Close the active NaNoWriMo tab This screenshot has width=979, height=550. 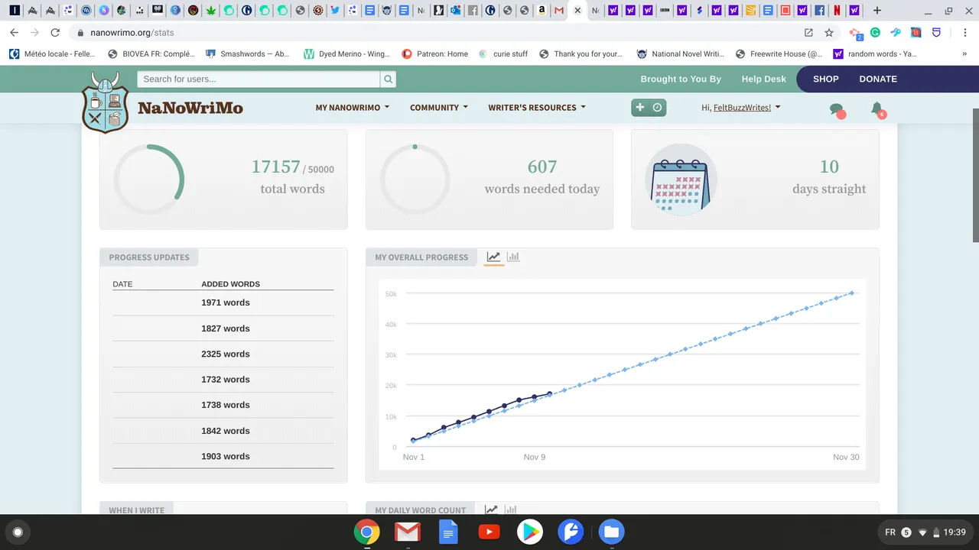coord(577,11)
